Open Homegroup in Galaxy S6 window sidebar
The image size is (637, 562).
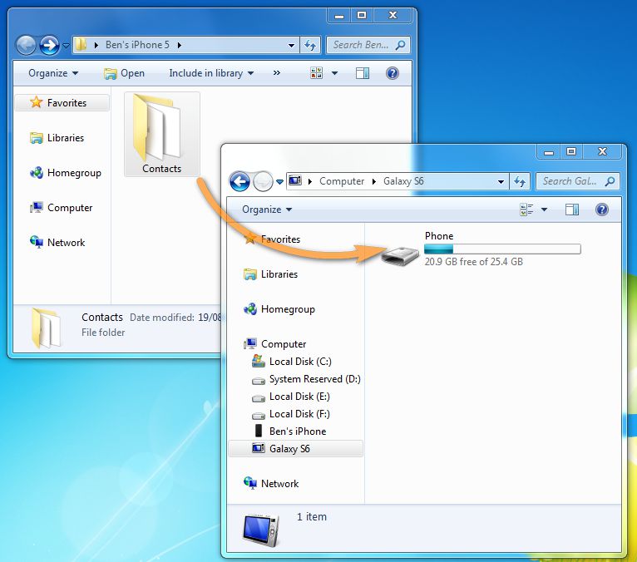[x=279, y=309]
